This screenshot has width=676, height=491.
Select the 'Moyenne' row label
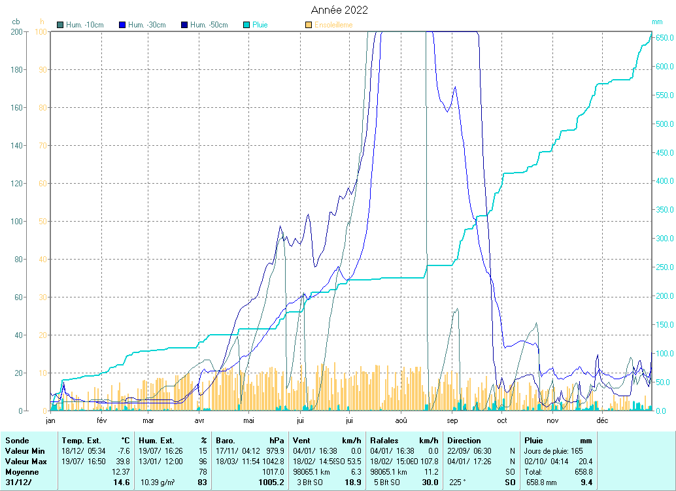click(x=22, y=472)
